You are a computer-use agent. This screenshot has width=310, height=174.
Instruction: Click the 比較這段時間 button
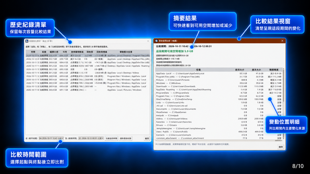(x=111, y=138)
